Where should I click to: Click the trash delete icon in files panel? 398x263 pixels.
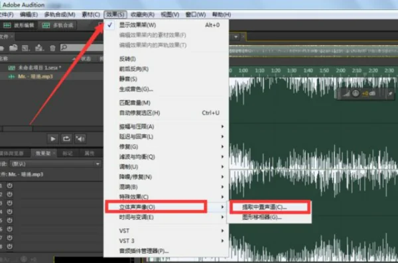pos(52,48)
